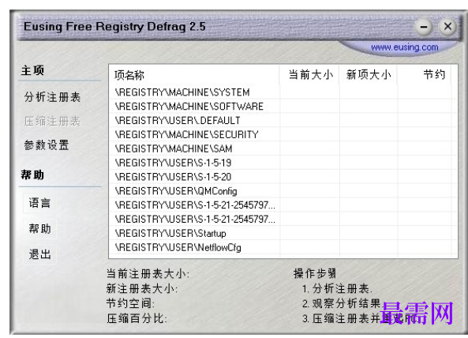Open the 语言 language option

click(39, 203)
